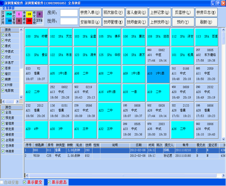
Task: Toggle 锁定房 status checkbox
Action: 3,129
